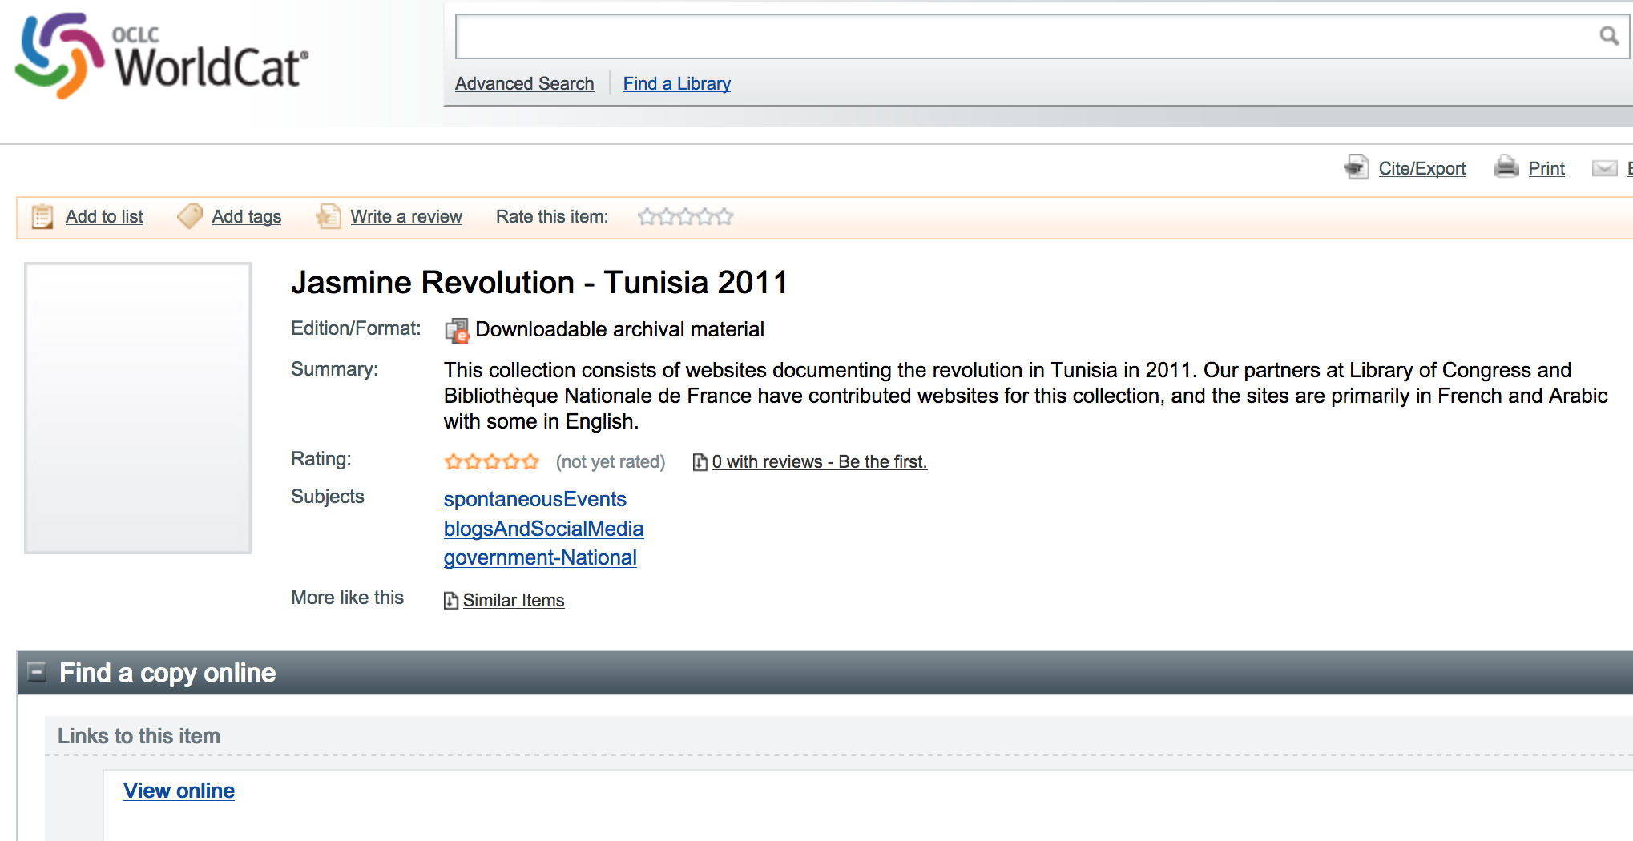Open the government-National subject link
This screenshot has height=841, width=1633.
coord(540,557)
